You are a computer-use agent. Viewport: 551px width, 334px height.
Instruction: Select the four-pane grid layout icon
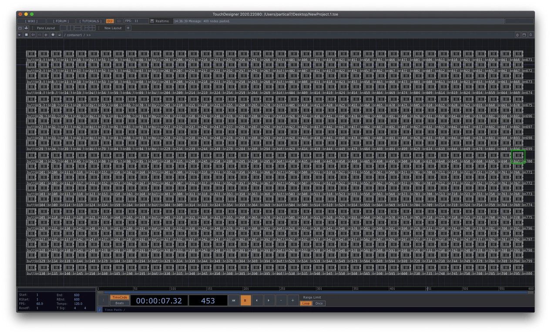(x=92, y=28)
